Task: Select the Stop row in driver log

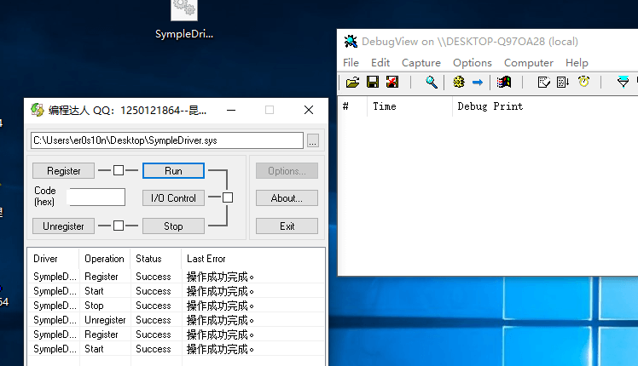Action: pyautogui.click(x=177, y=306)
